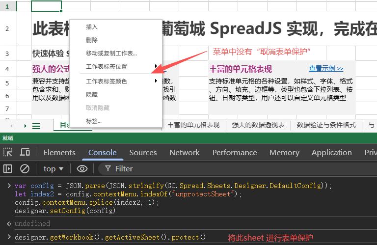Screen dimensions: 377x245
Task: Switch to the Memory tab
Action: [x=284, y=152]
